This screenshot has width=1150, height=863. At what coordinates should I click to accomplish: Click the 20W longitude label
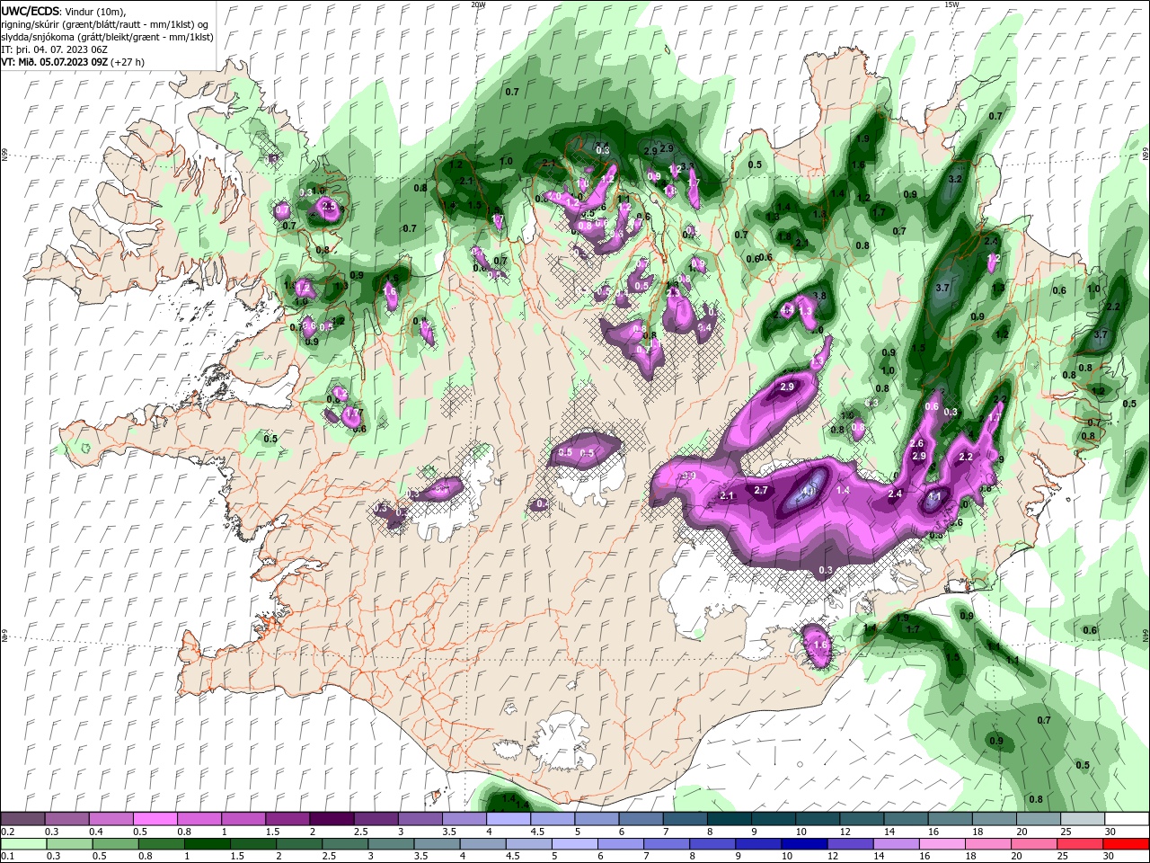(478, 4)
